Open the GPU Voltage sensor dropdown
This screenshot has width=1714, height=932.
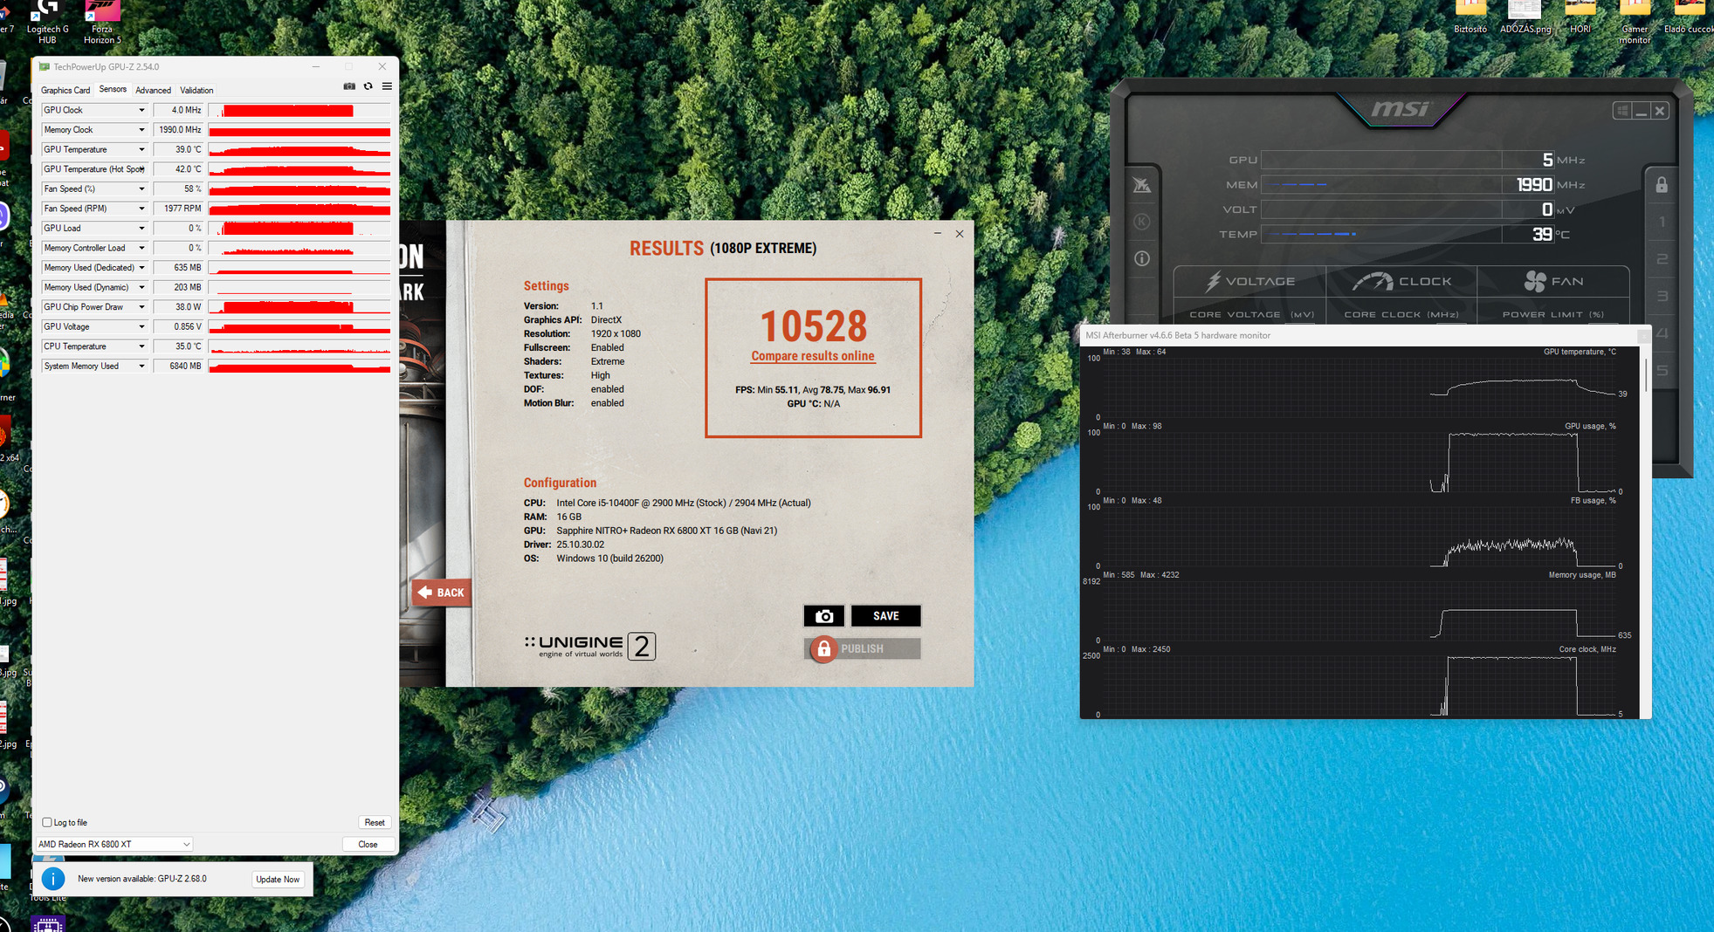141,326
